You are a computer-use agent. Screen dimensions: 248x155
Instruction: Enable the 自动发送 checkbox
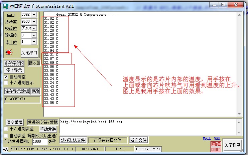click(6, 136)
